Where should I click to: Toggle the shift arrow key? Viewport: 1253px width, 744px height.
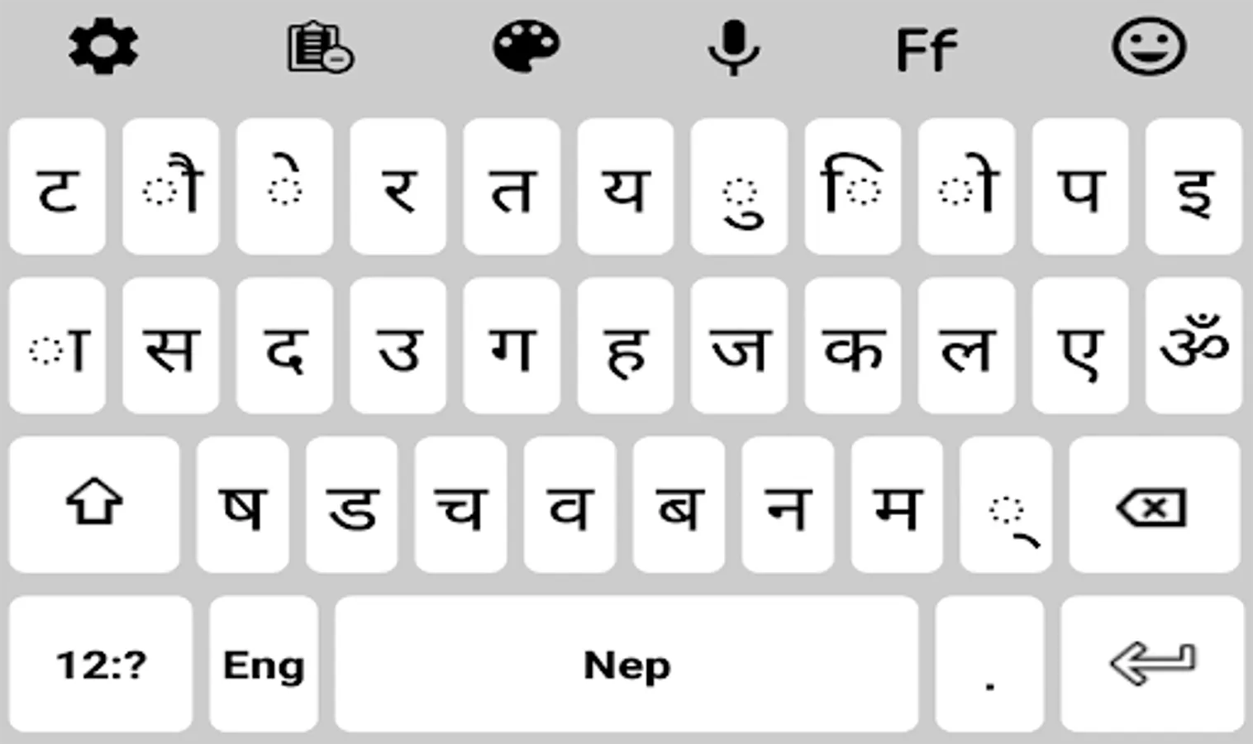point(94,505)
